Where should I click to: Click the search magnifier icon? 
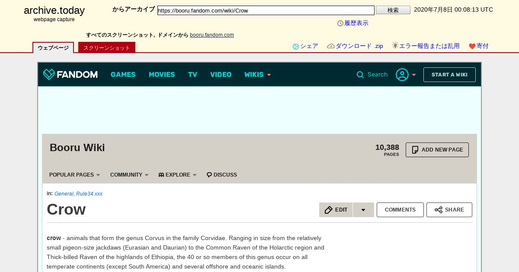pos(360,75)
